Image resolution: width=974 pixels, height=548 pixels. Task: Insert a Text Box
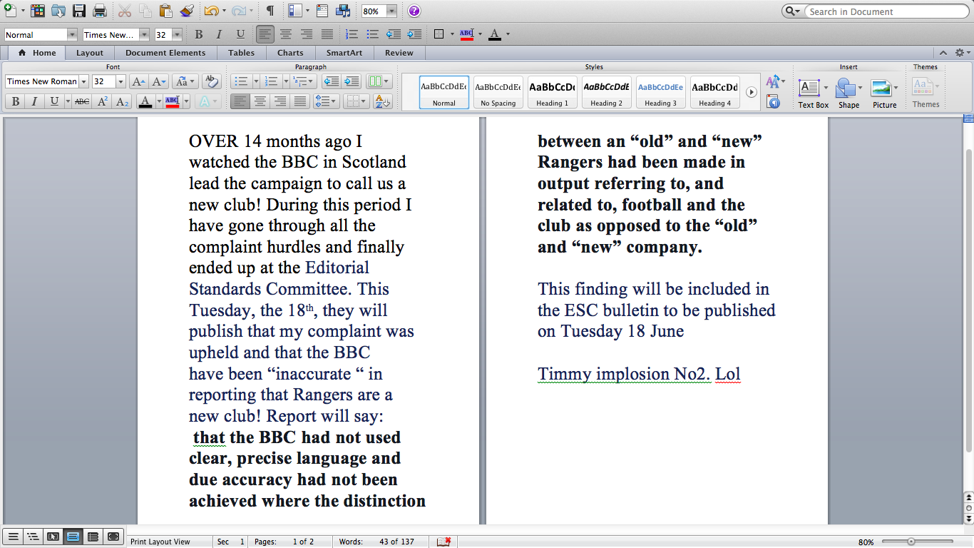coord(812,93)
